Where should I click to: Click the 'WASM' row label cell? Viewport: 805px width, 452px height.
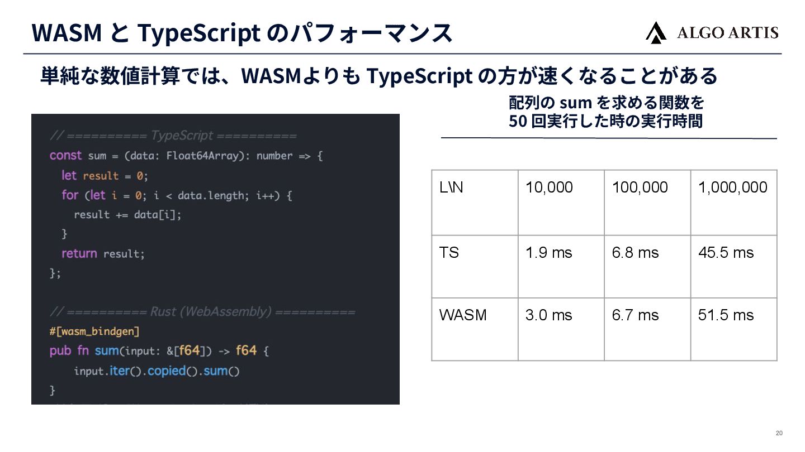[x=475, y=329]
